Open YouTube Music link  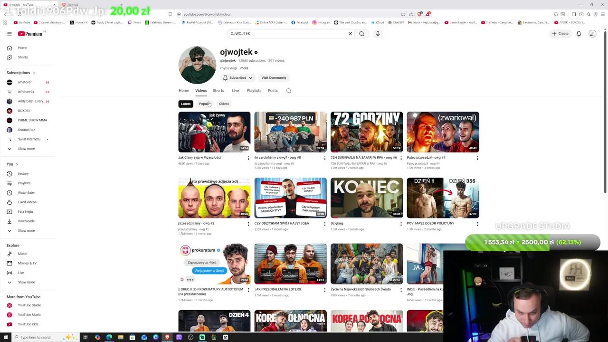coord(28,315)
